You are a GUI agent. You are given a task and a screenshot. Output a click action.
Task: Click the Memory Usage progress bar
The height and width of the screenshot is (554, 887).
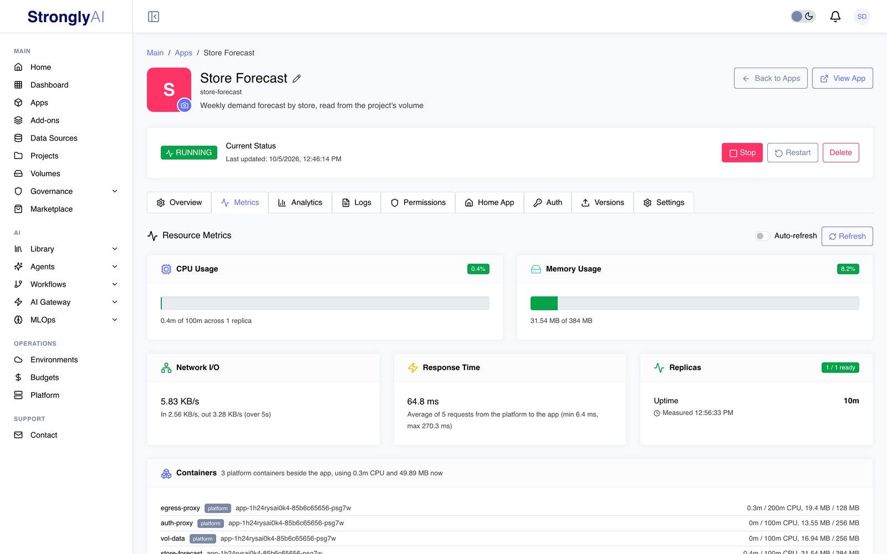point(695,303)
